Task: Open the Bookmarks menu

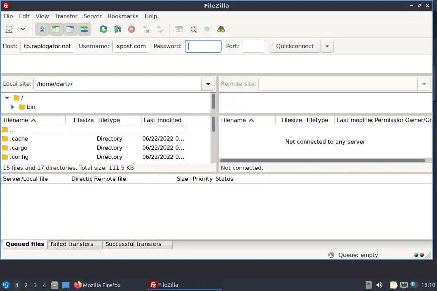Action: tap(123, 16)
